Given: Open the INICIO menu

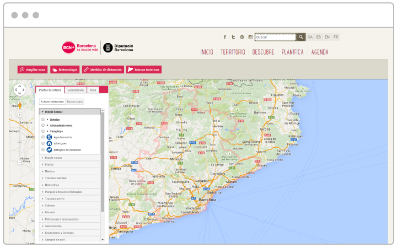Looking at the screenshot, I should [x=207, y=52].
